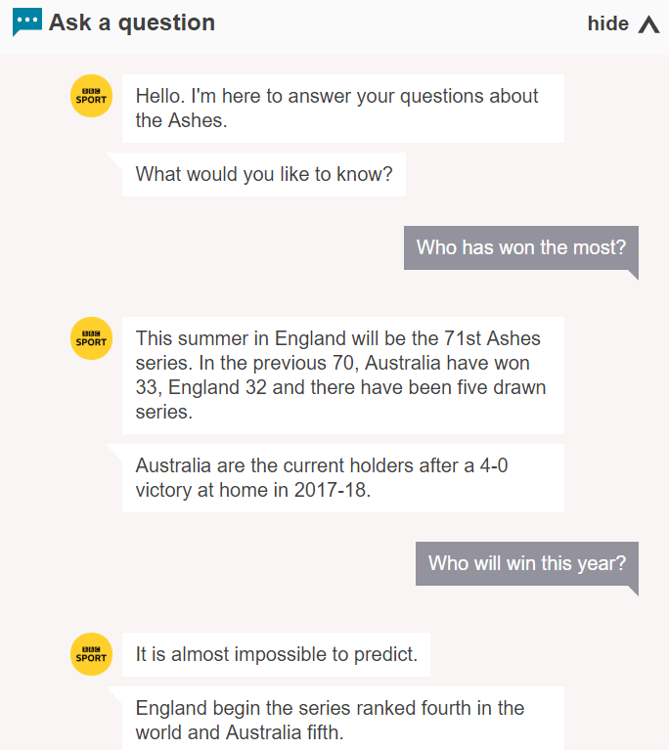This screenshot has width=669, height=750.
Task: Click the chat bubble icon beside Ask a question
Action: [x=27, y=22]
